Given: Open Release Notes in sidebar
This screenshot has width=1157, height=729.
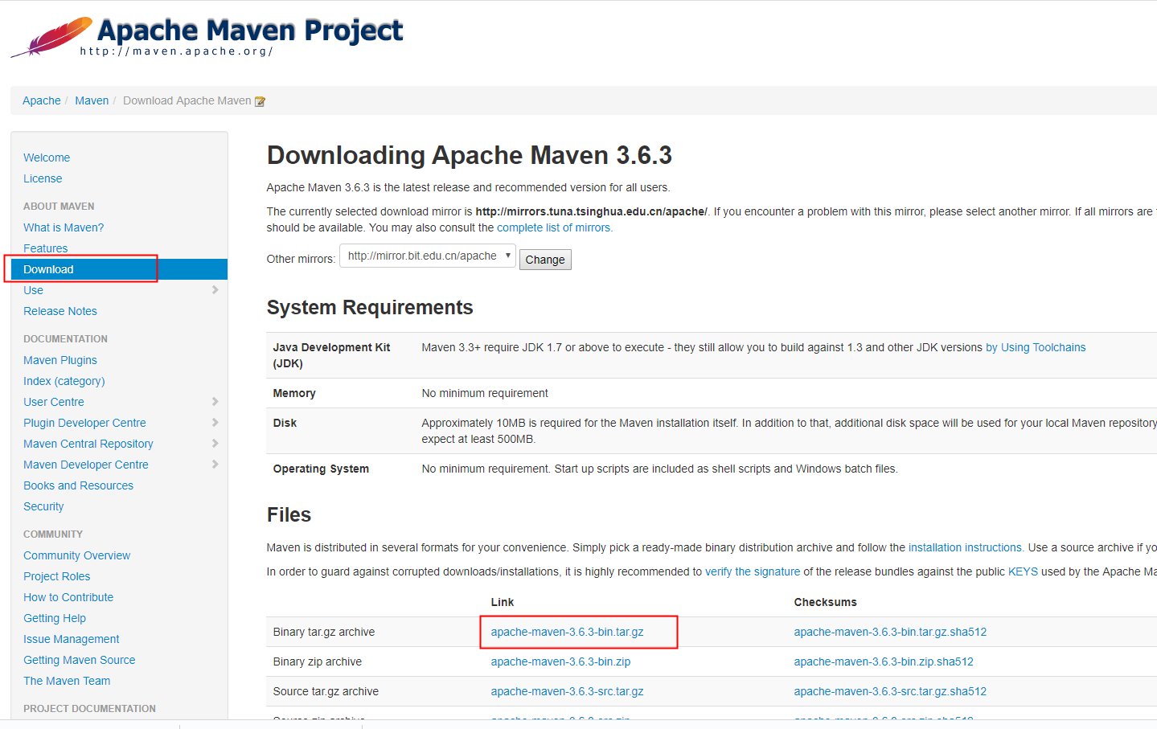Looking at the screenshot, I should pos(60,311).
